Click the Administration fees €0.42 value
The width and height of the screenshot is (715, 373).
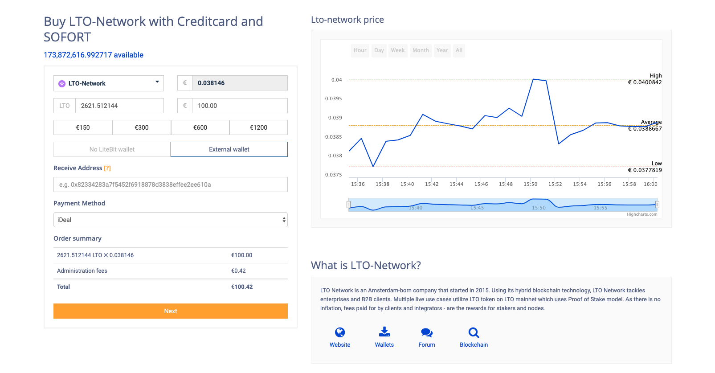point(238,271)
